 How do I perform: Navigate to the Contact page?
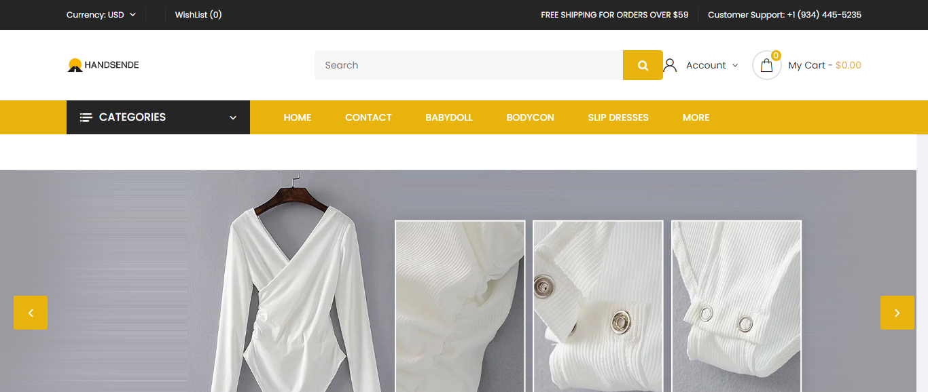coord(368,117)
